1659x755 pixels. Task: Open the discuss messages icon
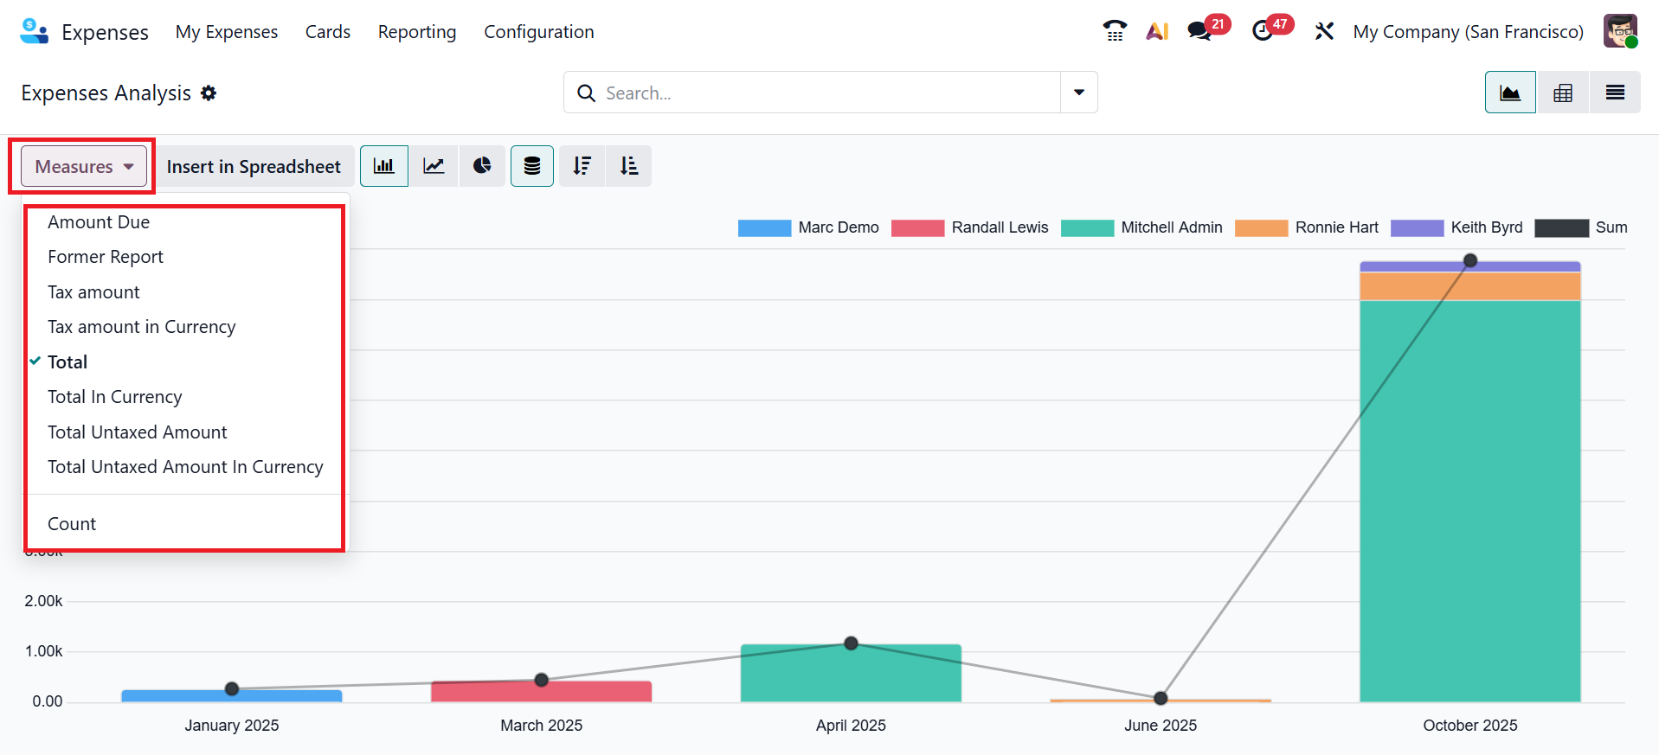click(x=1199, y=32)
